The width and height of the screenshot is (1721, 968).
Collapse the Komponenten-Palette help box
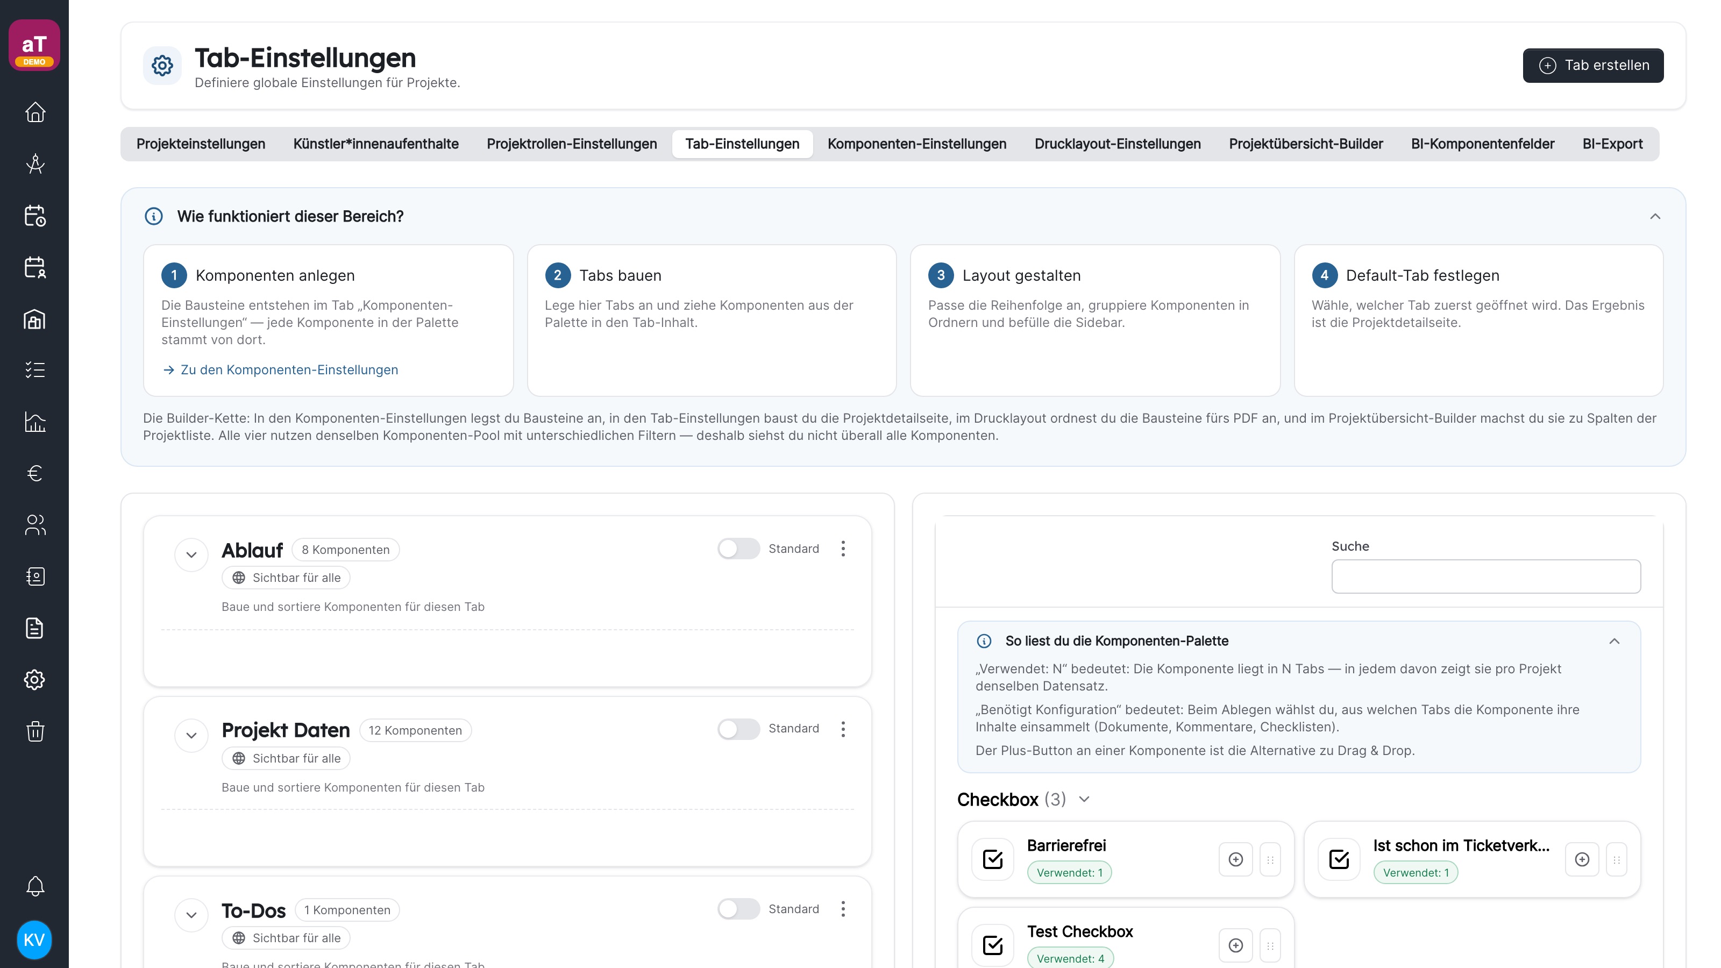click(1614, 642)
